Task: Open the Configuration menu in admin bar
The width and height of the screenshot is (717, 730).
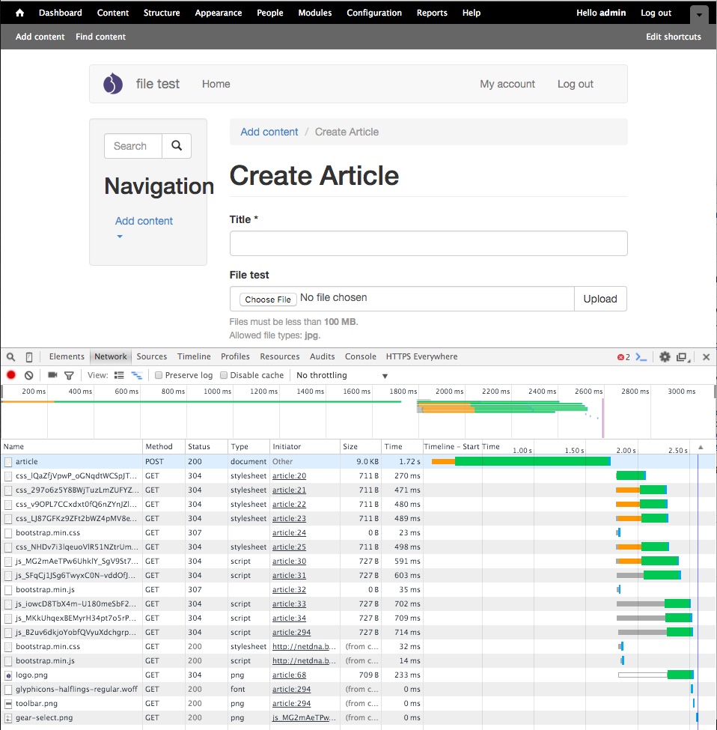Action: (x=374, y=12)
